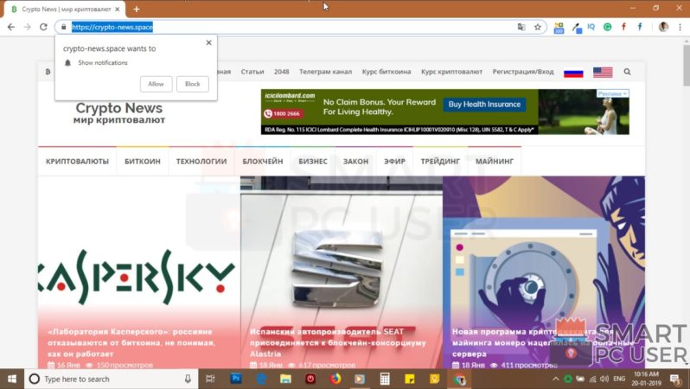The height and width of the screenshot is (389, 690).
Task: Open the Windows Start menu
Action: [12, 379]
